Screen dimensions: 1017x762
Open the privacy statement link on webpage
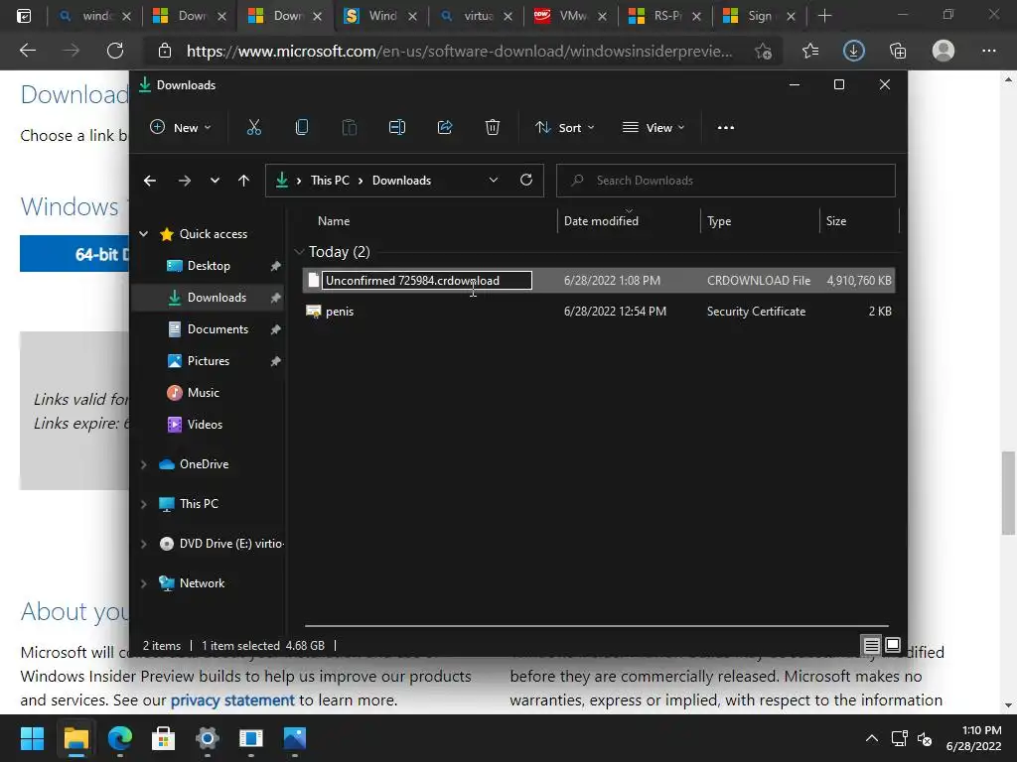tap(232, 700)
